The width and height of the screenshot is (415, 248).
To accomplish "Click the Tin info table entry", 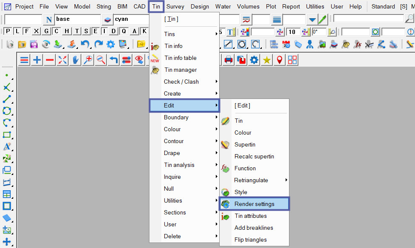I will 180,58.
